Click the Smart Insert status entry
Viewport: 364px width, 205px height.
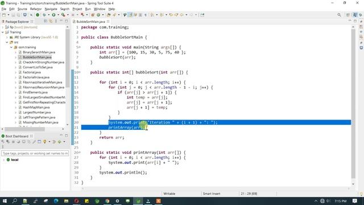[212, 194]
